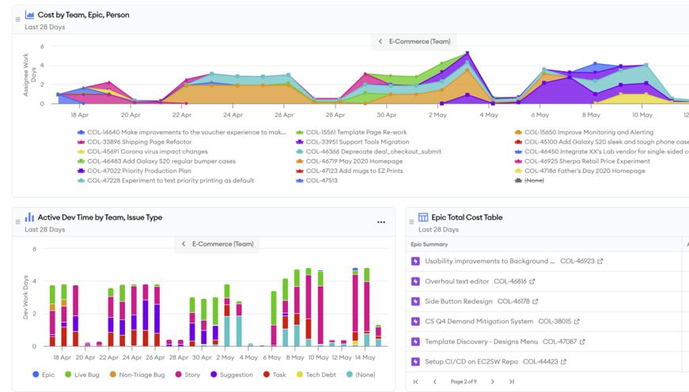Viewport: 689px width, 392px height.
Task: Click the Epic Total Cost Table icon
Action: pyautogui.click(x=423, y=217)
